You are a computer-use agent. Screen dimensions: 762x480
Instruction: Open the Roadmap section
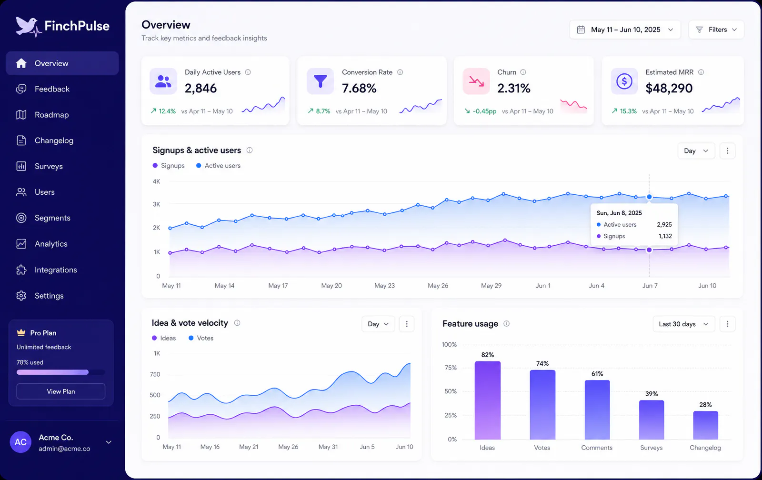tap(62, 115)
